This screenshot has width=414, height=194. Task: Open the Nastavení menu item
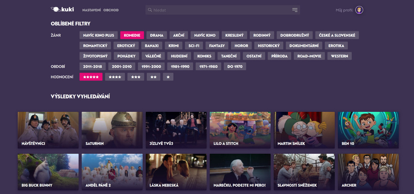(x=92, y=10)
